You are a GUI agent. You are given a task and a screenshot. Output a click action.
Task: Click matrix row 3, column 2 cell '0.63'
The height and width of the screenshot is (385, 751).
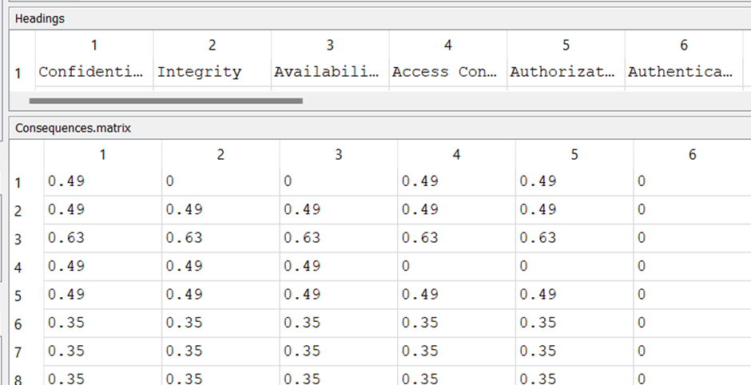(x=221, y=238)
